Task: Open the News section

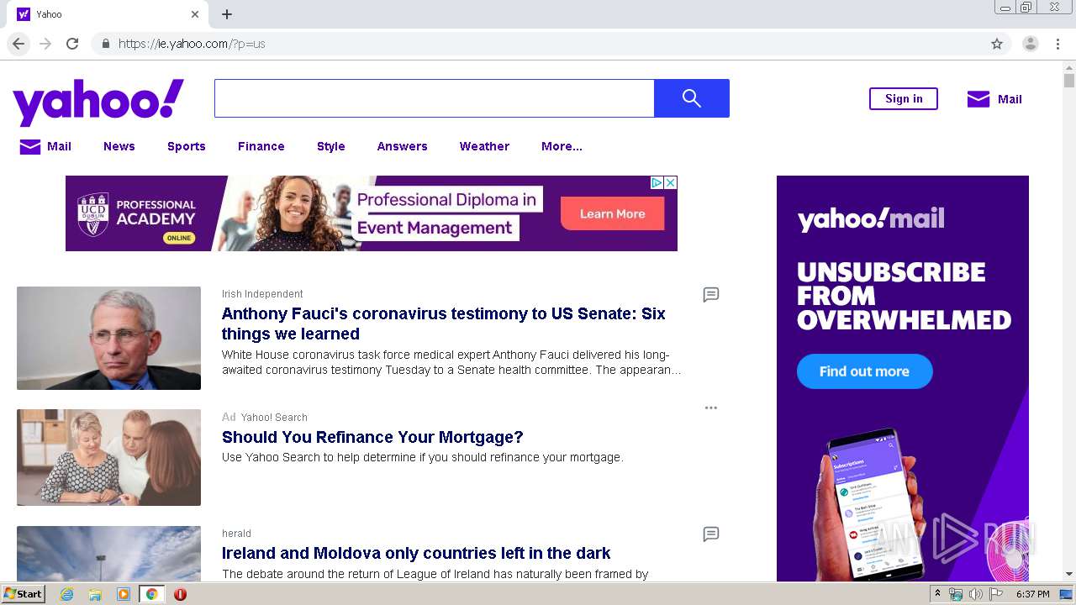Action: 119,146
